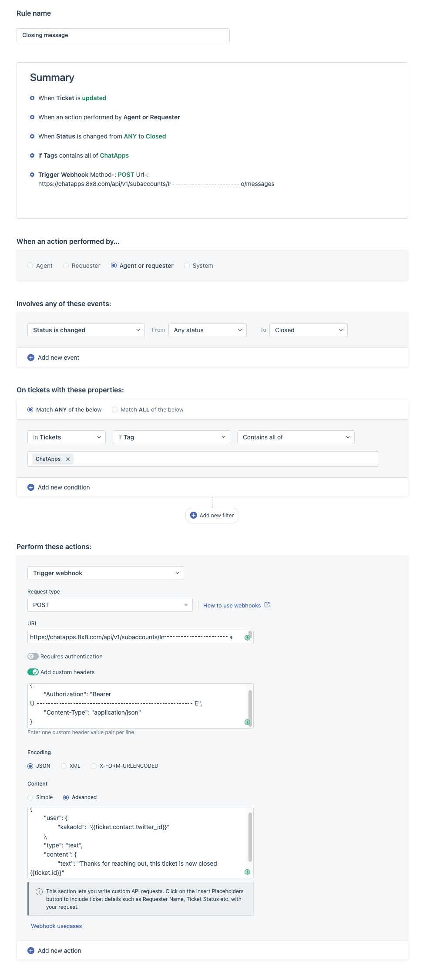The image size is (423, 975).
Task: Choose Match ALL of the below
Action: pos(115,410)
